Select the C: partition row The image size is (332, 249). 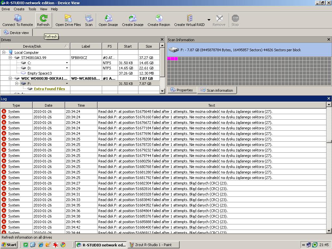point(80,63)
